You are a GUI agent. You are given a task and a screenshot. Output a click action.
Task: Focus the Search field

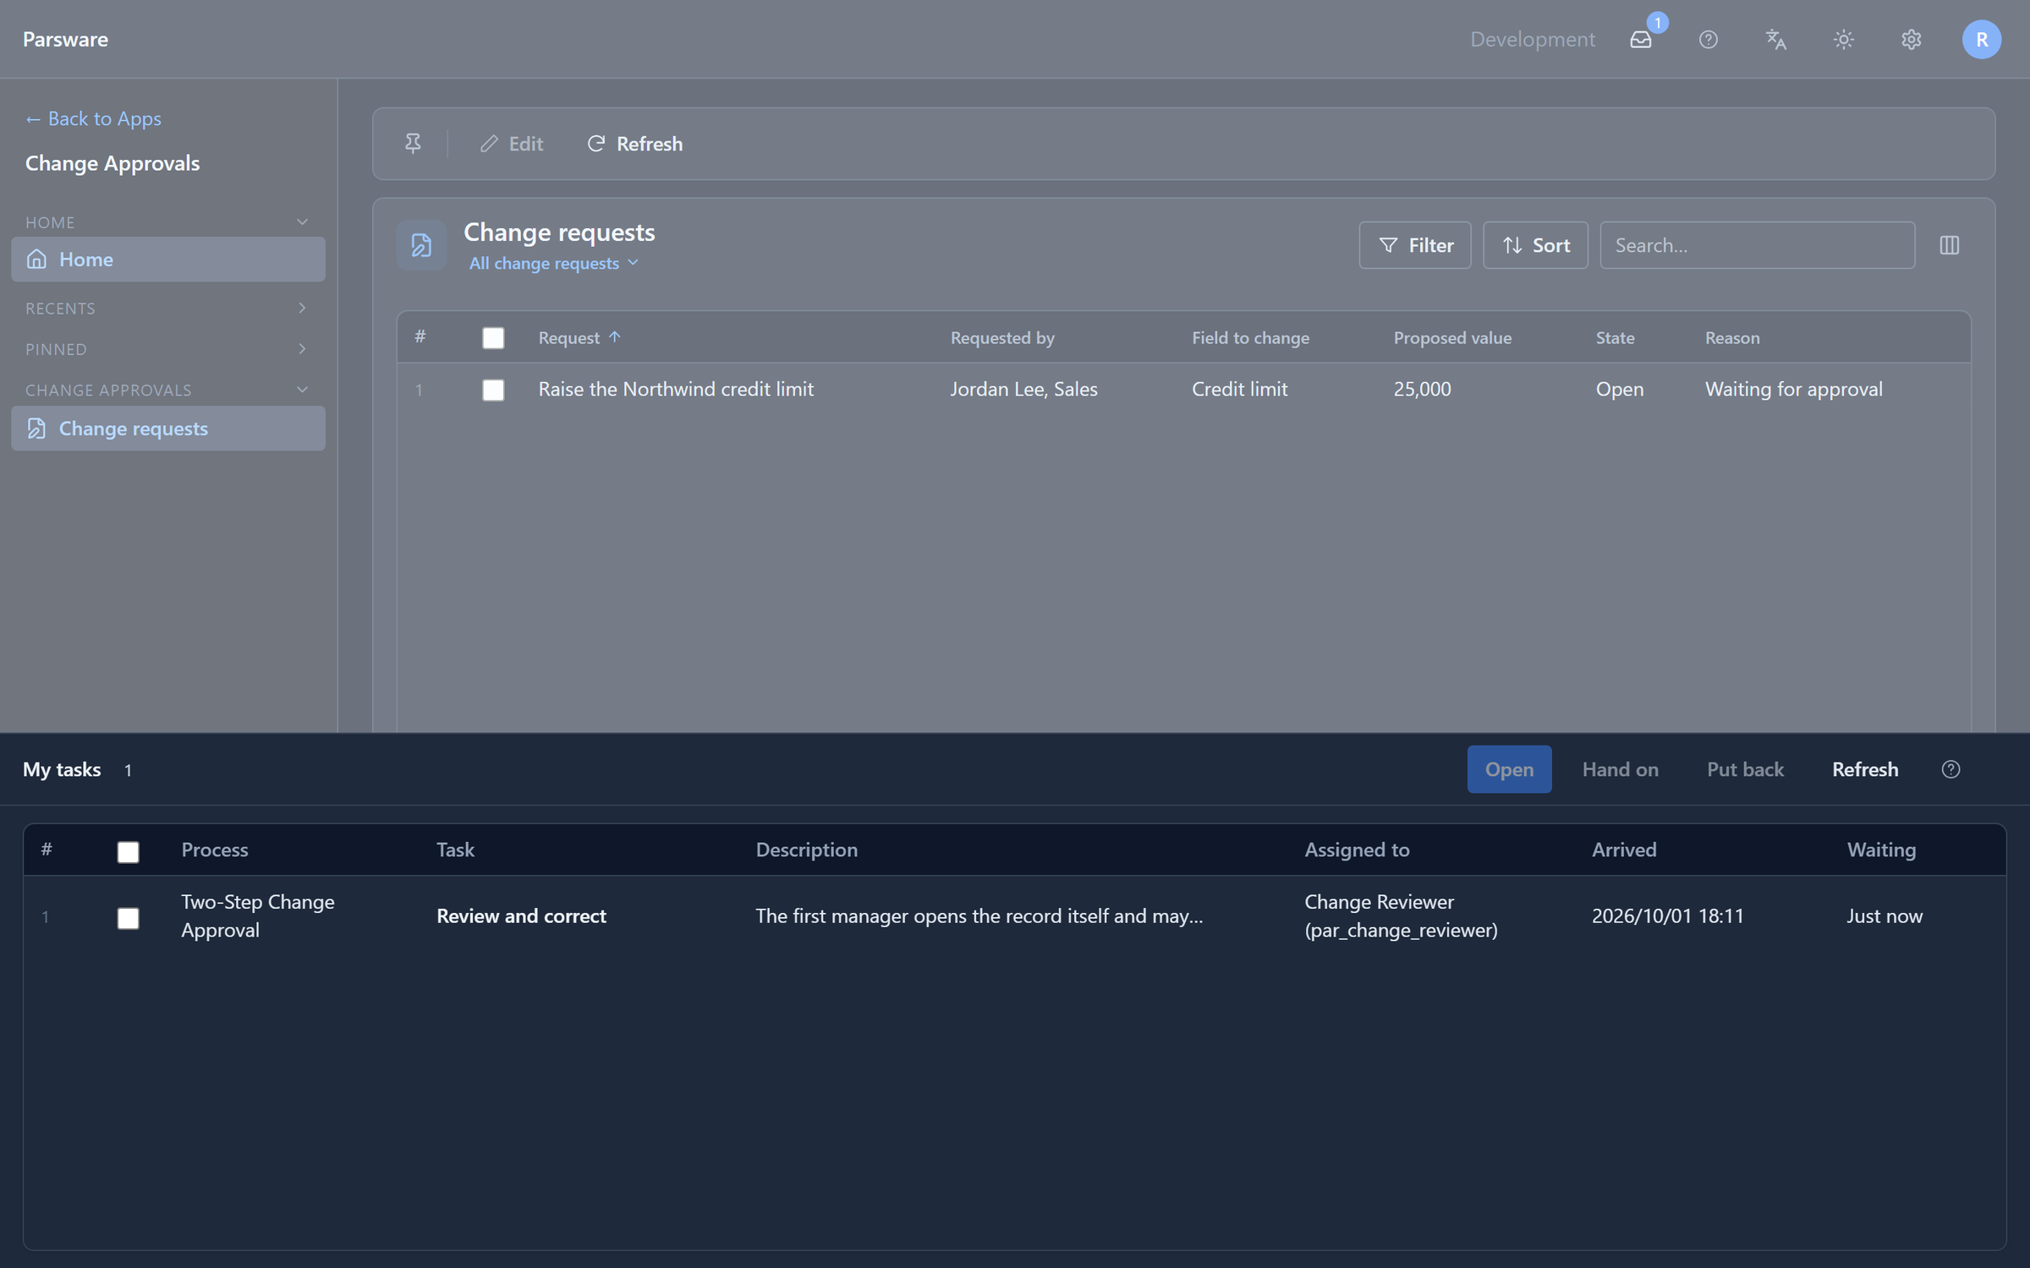click(1757, 245)
